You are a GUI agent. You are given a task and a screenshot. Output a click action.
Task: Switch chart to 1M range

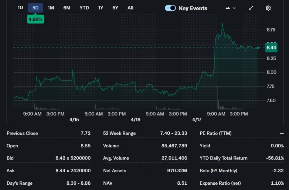(51, 8)
